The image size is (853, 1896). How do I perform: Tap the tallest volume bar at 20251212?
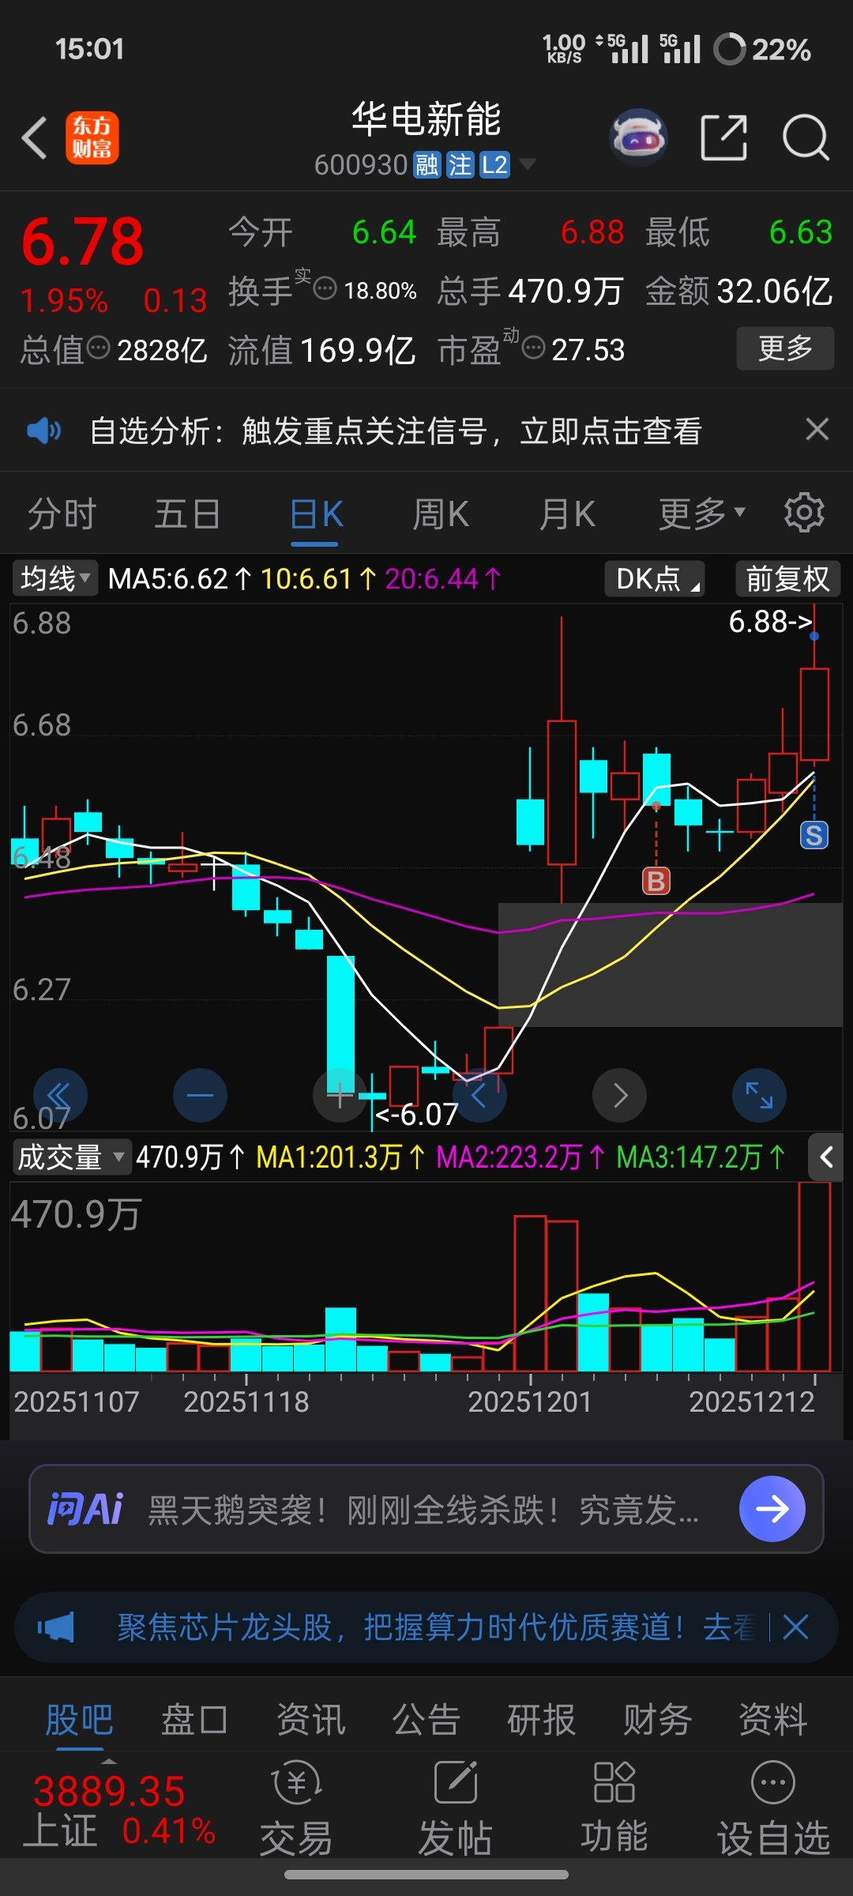(814, 1277)
